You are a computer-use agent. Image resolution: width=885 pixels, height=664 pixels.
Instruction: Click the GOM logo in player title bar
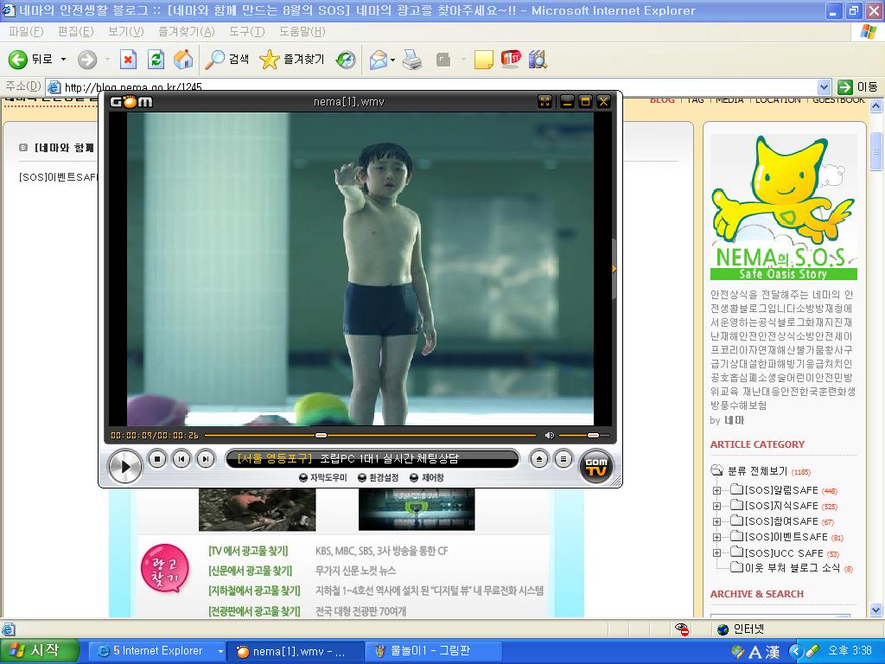pos(131,102)
